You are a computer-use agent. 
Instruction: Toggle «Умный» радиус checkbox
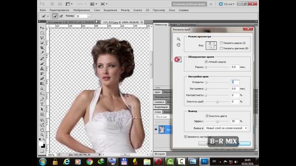[x=206, y=62]
